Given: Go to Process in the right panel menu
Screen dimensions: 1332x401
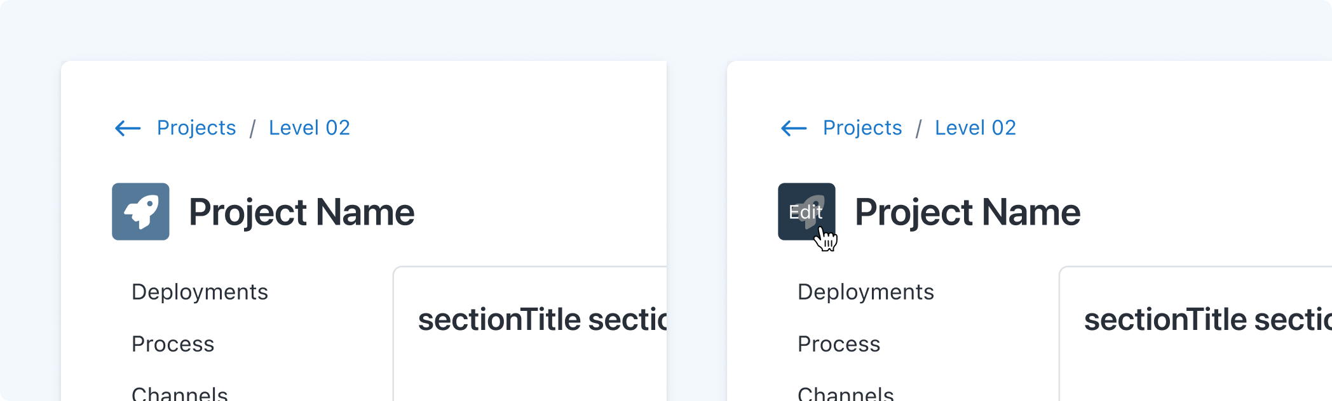Looking at the screenshot, I should (x=839, y=344).
